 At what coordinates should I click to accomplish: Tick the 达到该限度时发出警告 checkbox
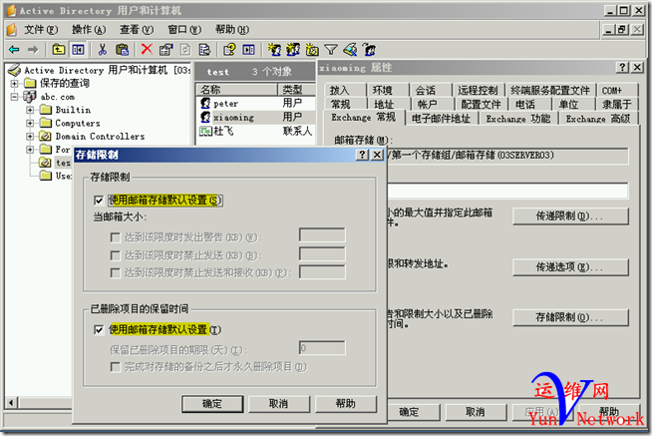point(116,237)
